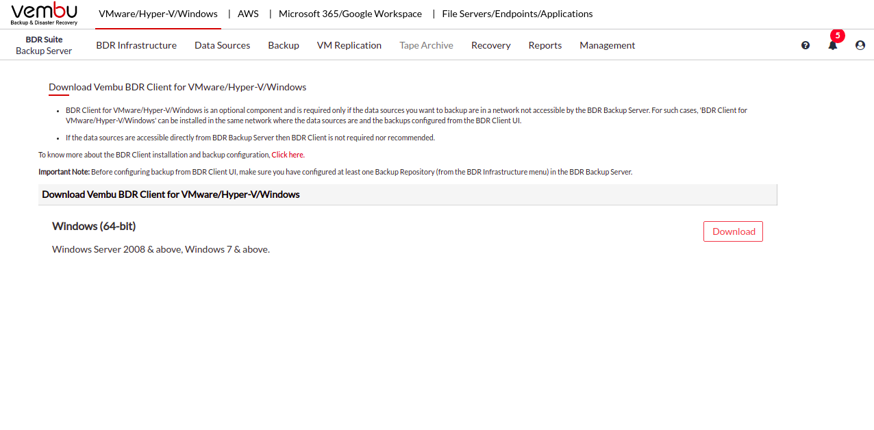The image size is (874, 430).
Task: Click the red notification count badge
Action: tap(837, 36)
